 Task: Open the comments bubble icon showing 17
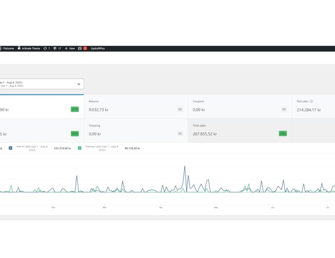[55, 49]
